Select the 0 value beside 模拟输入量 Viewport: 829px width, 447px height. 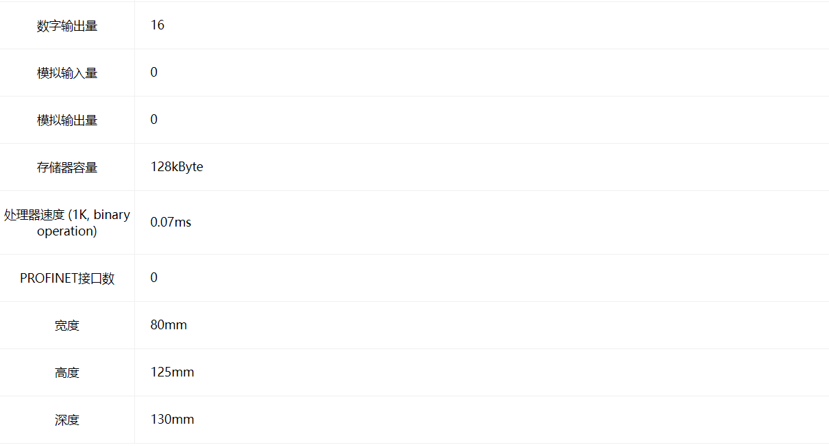[x=154, y=73]
